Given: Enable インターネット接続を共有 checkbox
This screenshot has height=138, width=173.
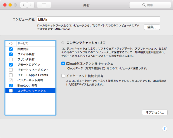Looking at the screenshot, I should tap(63, 76).
